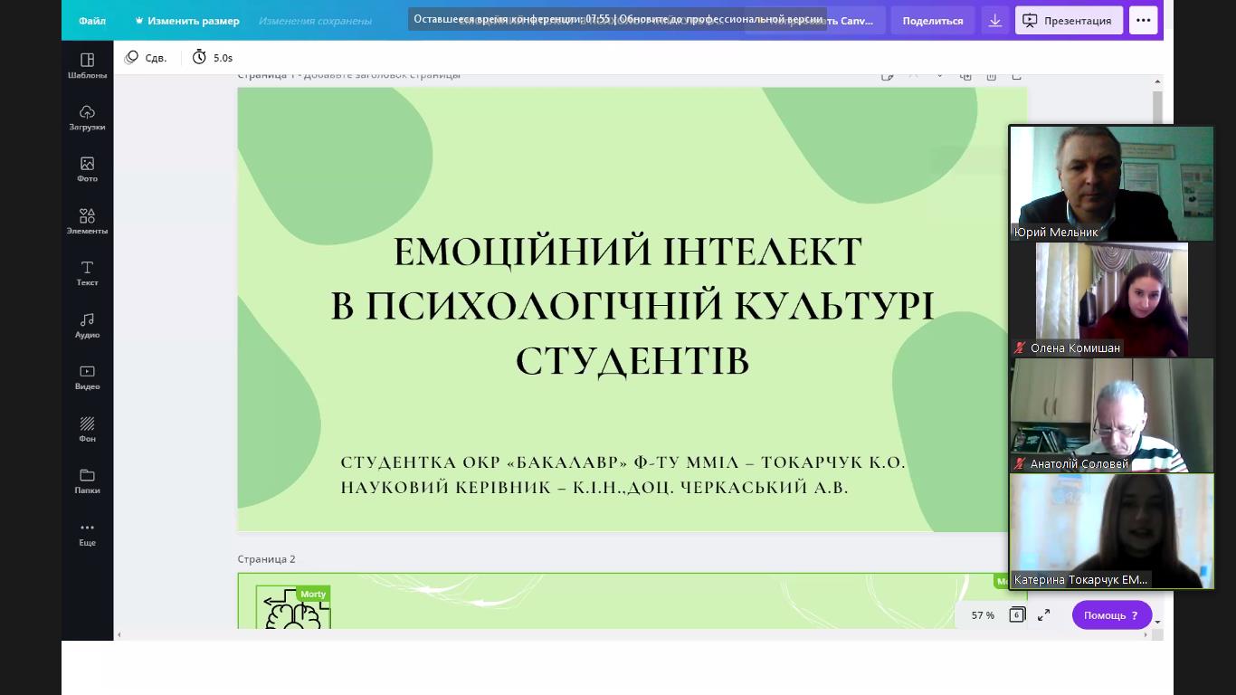The height and width of the screenshot is (695, 1236).
Task: Click the download arrow icon
Action: tap(994, 20)
